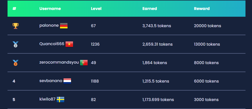The image size is (252, 109).
Task: Open zerocommandsyou's profile link
Action: (59, 63)
